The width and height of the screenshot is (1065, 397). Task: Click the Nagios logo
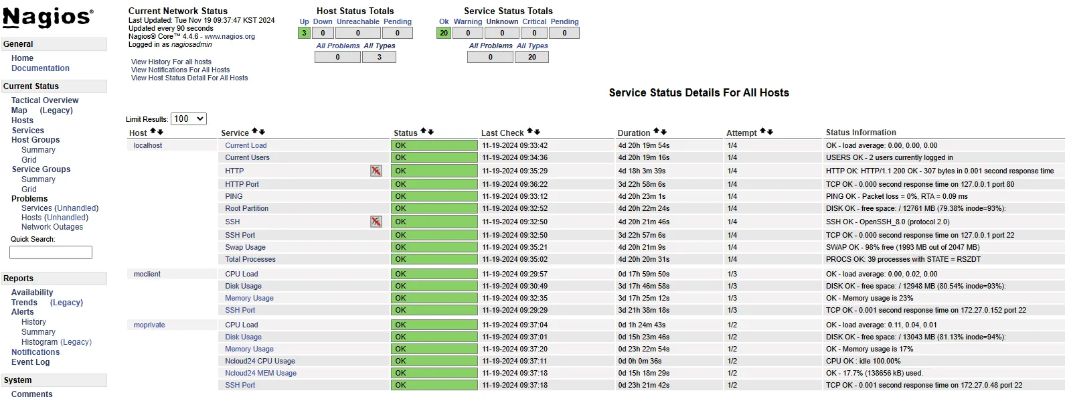coord(48,18)
